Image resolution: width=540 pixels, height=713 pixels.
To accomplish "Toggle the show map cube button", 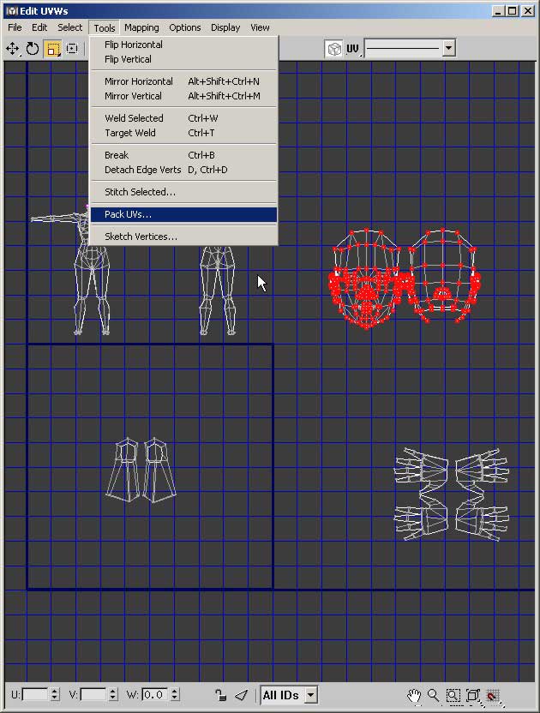I will point(333,49).
